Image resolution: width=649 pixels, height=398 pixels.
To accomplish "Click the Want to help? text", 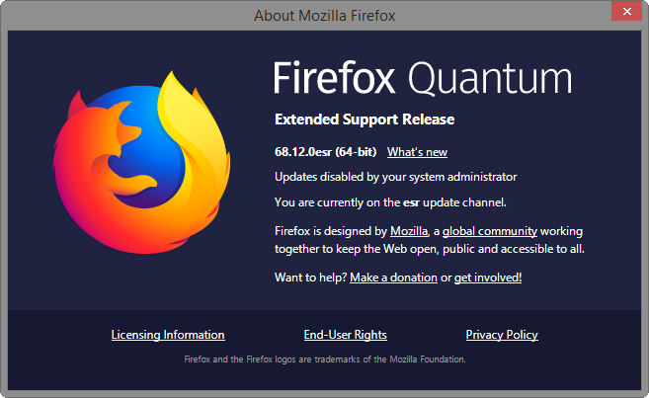I will pyautogui.click(x=310, y=278).
